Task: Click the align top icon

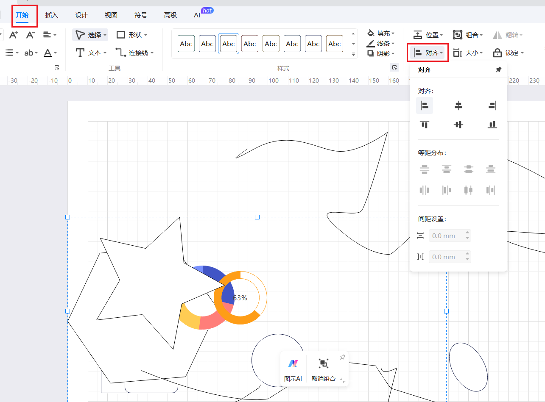Action: coord(424,125)
